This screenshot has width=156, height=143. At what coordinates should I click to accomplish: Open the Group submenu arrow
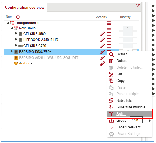click(150, 121)
